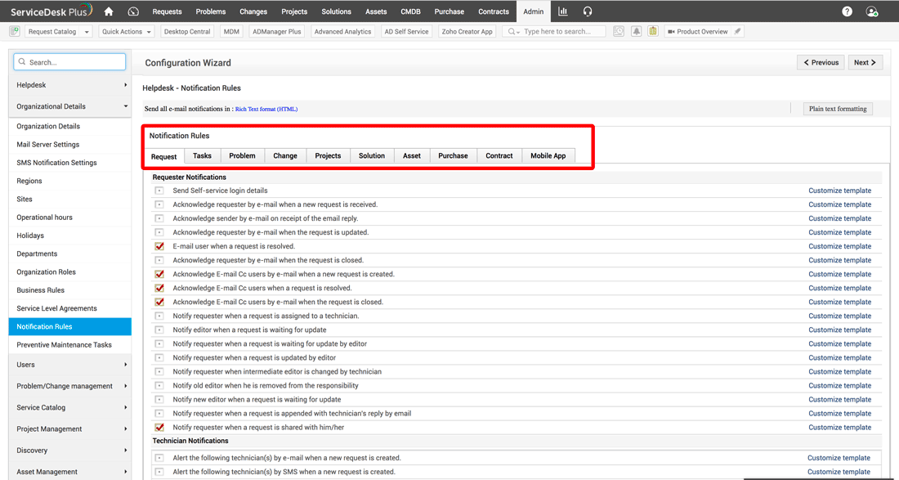The image size is (899, 480).
Task: Uncheck notify requester when request is shared
Action: click(159, 427)
